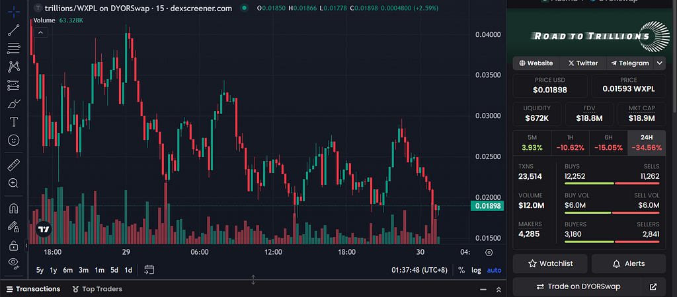Select the ruler measure tool
Image resolution: width=677 pixels, height=297 pixels.
point(13,164)
